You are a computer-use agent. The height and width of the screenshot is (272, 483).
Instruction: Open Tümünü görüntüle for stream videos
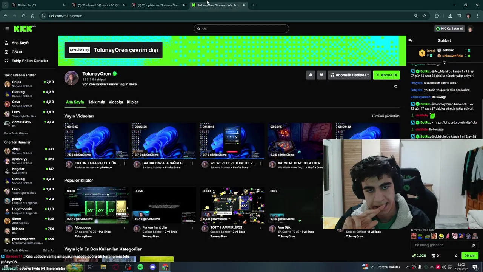[x=385, y=116]
